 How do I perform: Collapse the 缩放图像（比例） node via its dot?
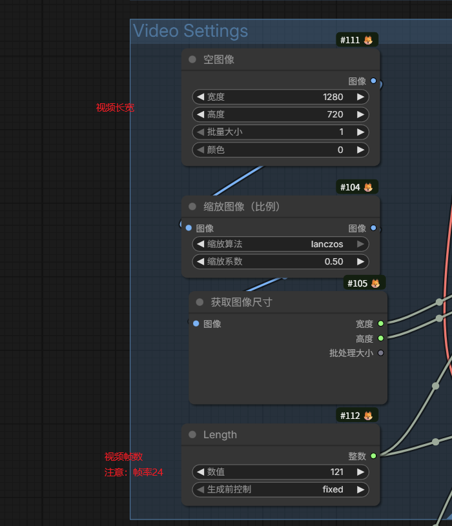coord(192,207)
